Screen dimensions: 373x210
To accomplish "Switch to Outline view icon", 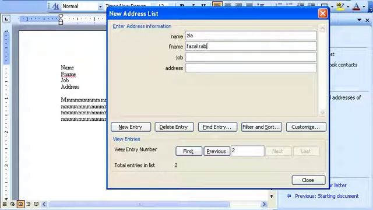I will [x=29, y=204].
